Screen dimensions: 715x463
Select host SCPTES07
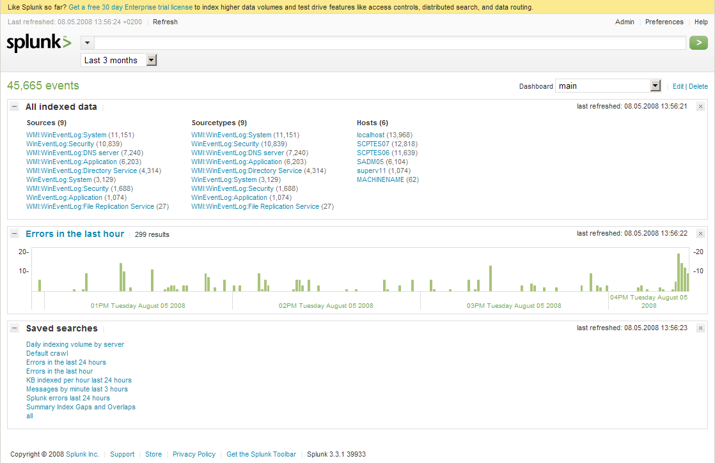pos(373,144)
